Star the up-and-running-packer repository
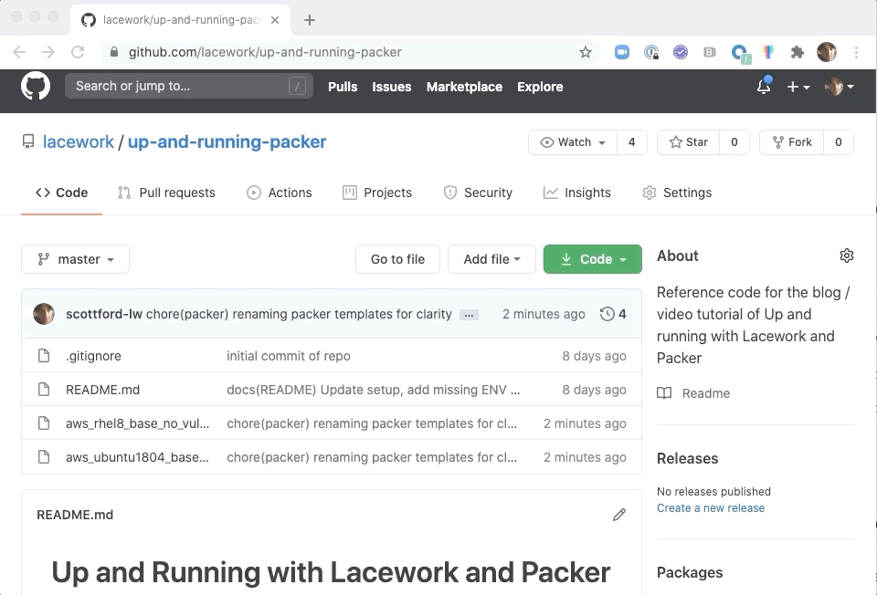The image size is (877, 595). click(689, 142)
